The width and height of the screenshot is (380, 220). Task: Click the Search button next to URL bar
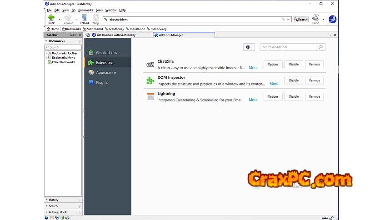click(x=300, y=20)
